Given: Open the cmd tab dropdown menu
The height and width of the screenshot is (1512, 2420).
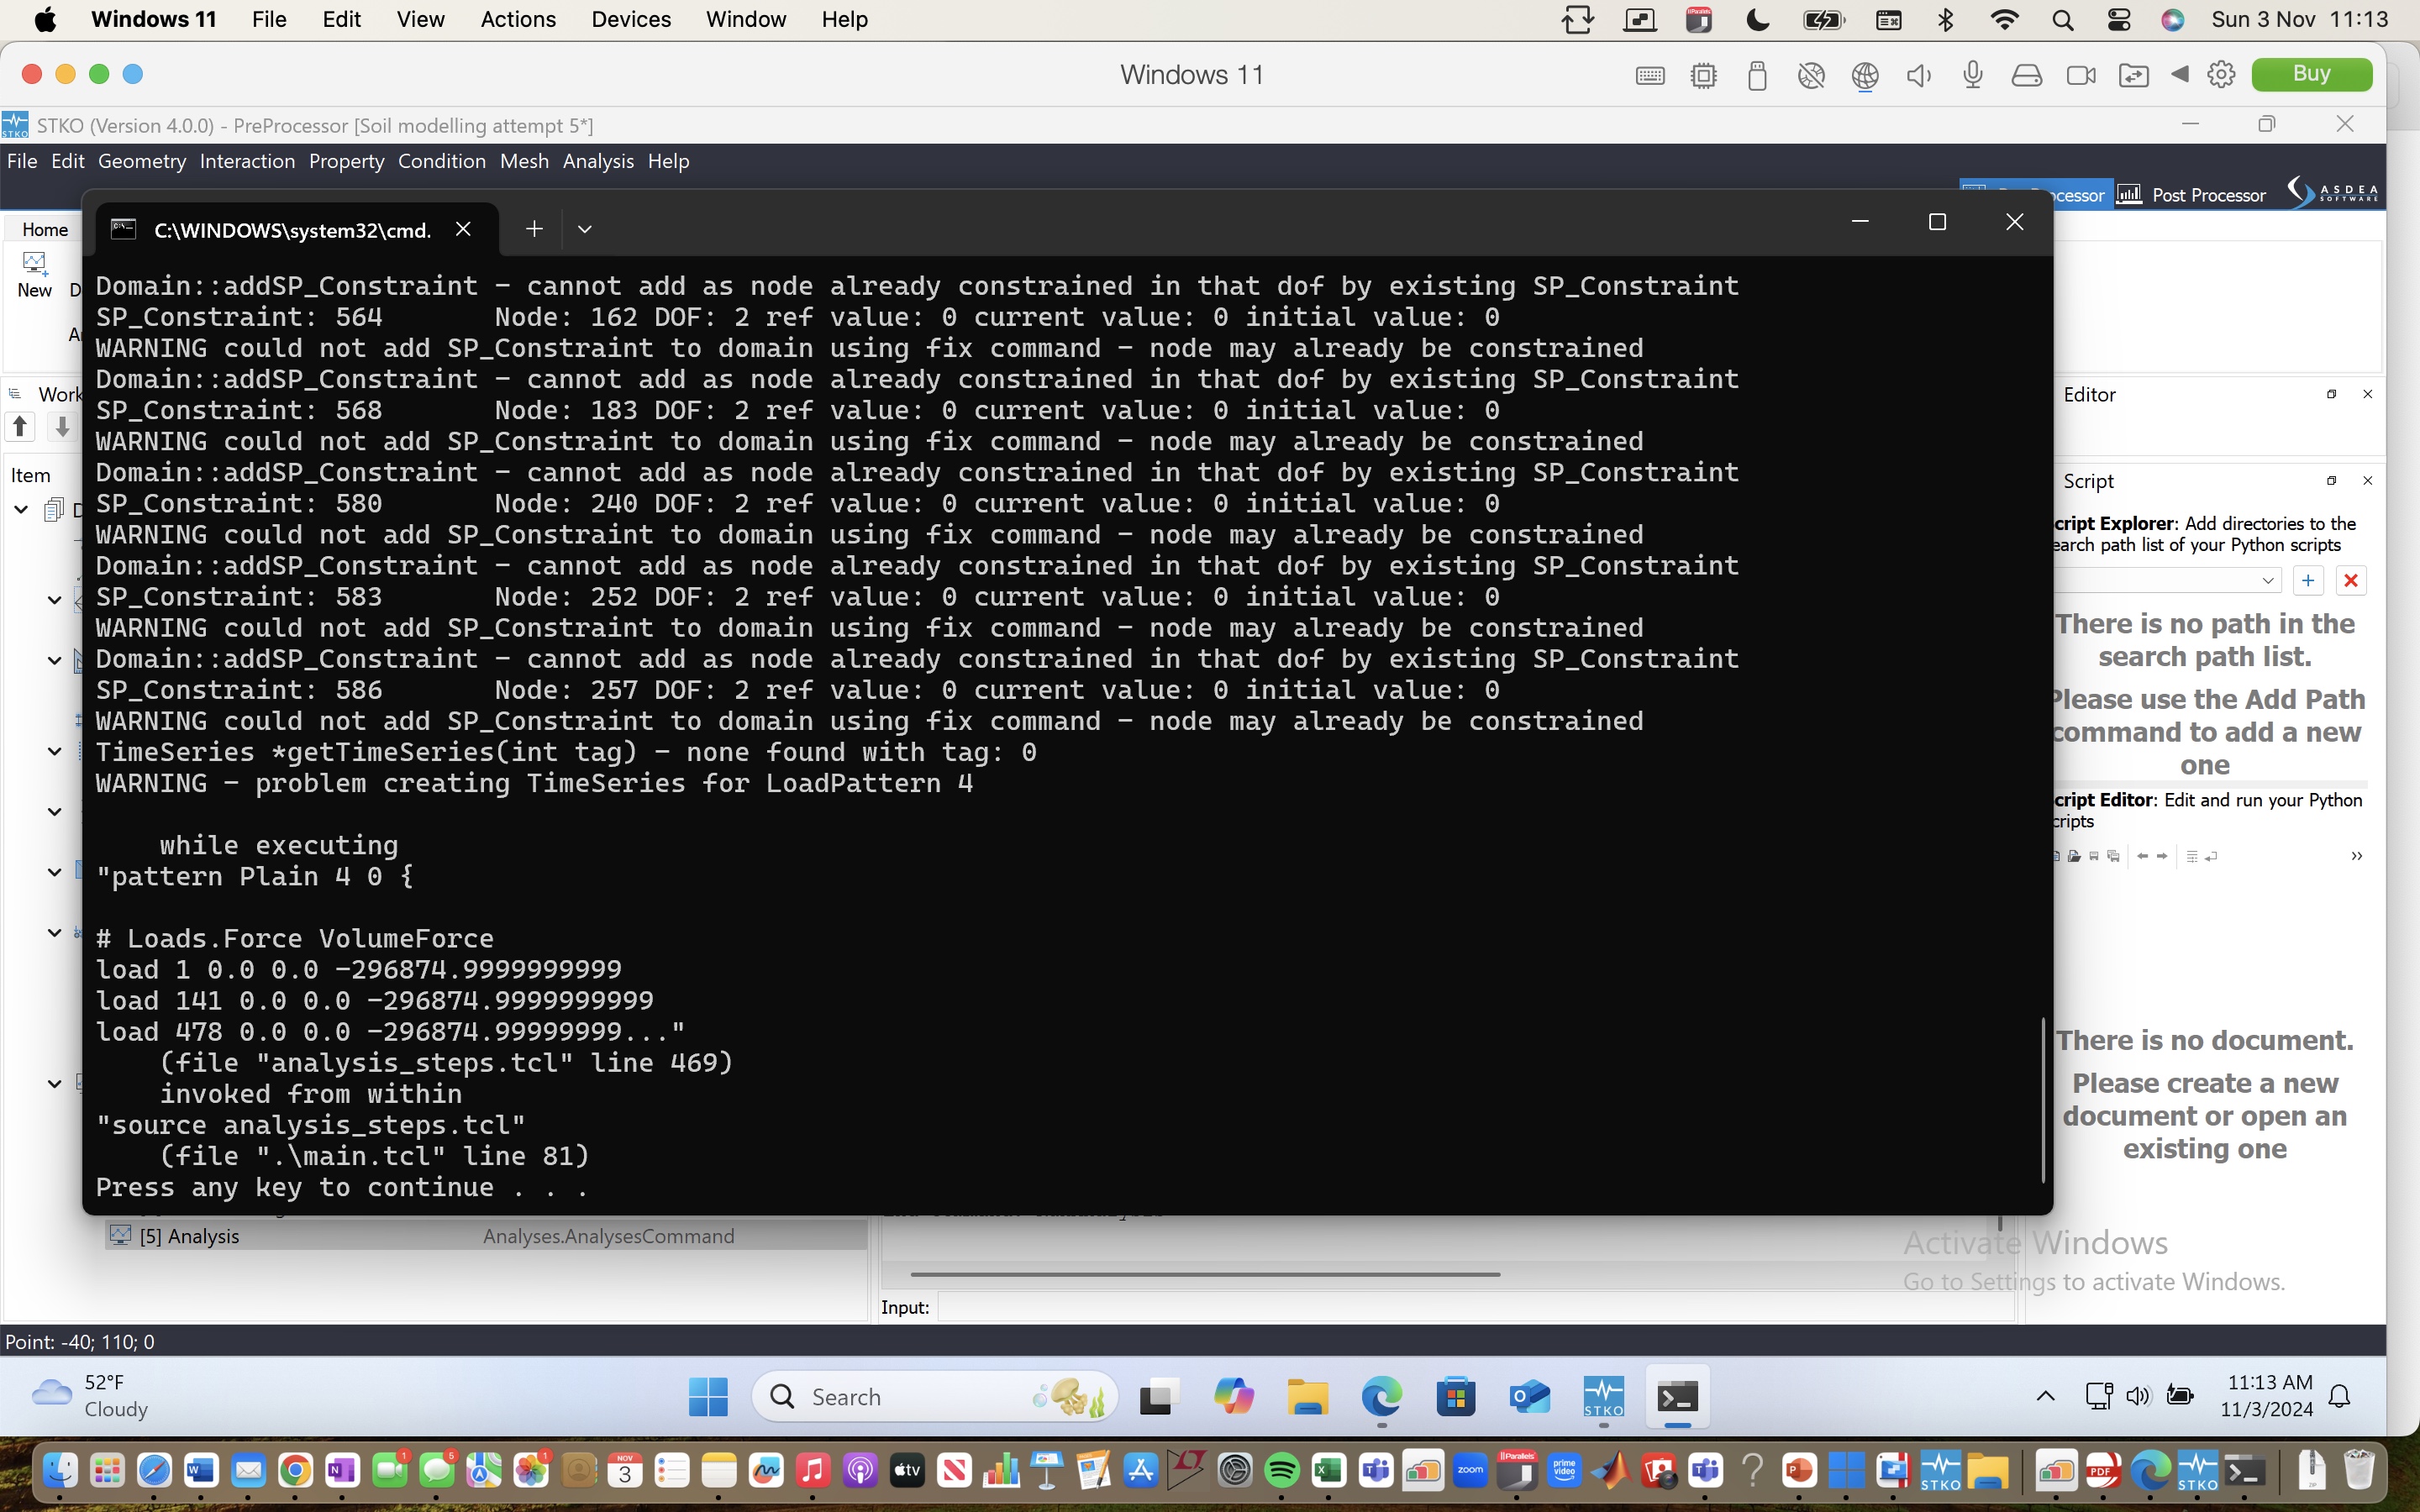Looking at the screenshot, I should pos(585,229).
